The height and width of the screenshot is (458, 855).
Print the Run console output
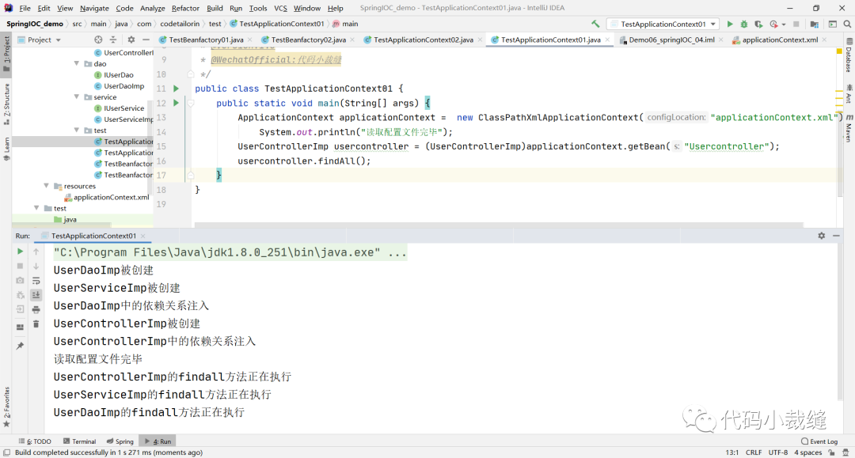pyautogui.click(x=36, y=309)
